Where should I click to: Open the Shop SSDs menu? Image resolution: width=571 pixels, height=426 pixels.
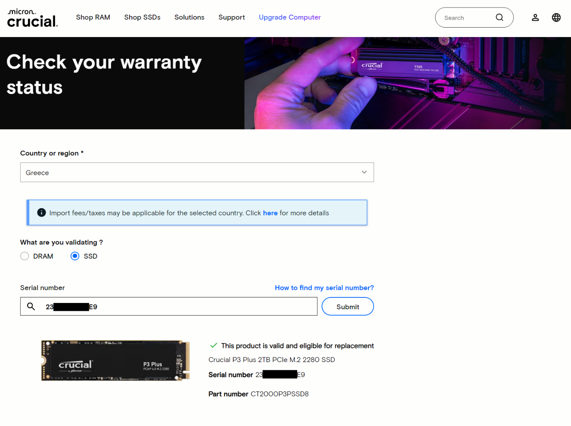coord(142,17)
